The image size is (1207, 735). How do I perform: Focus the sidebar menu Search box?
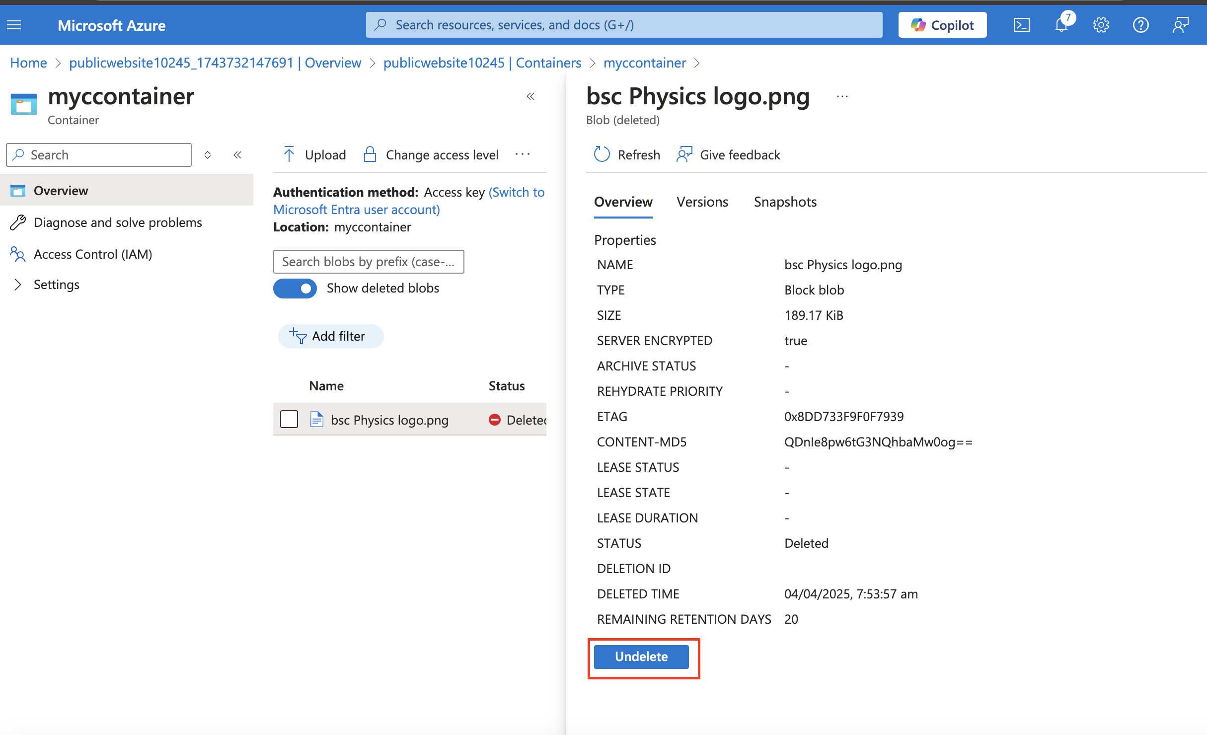point(99,155)
